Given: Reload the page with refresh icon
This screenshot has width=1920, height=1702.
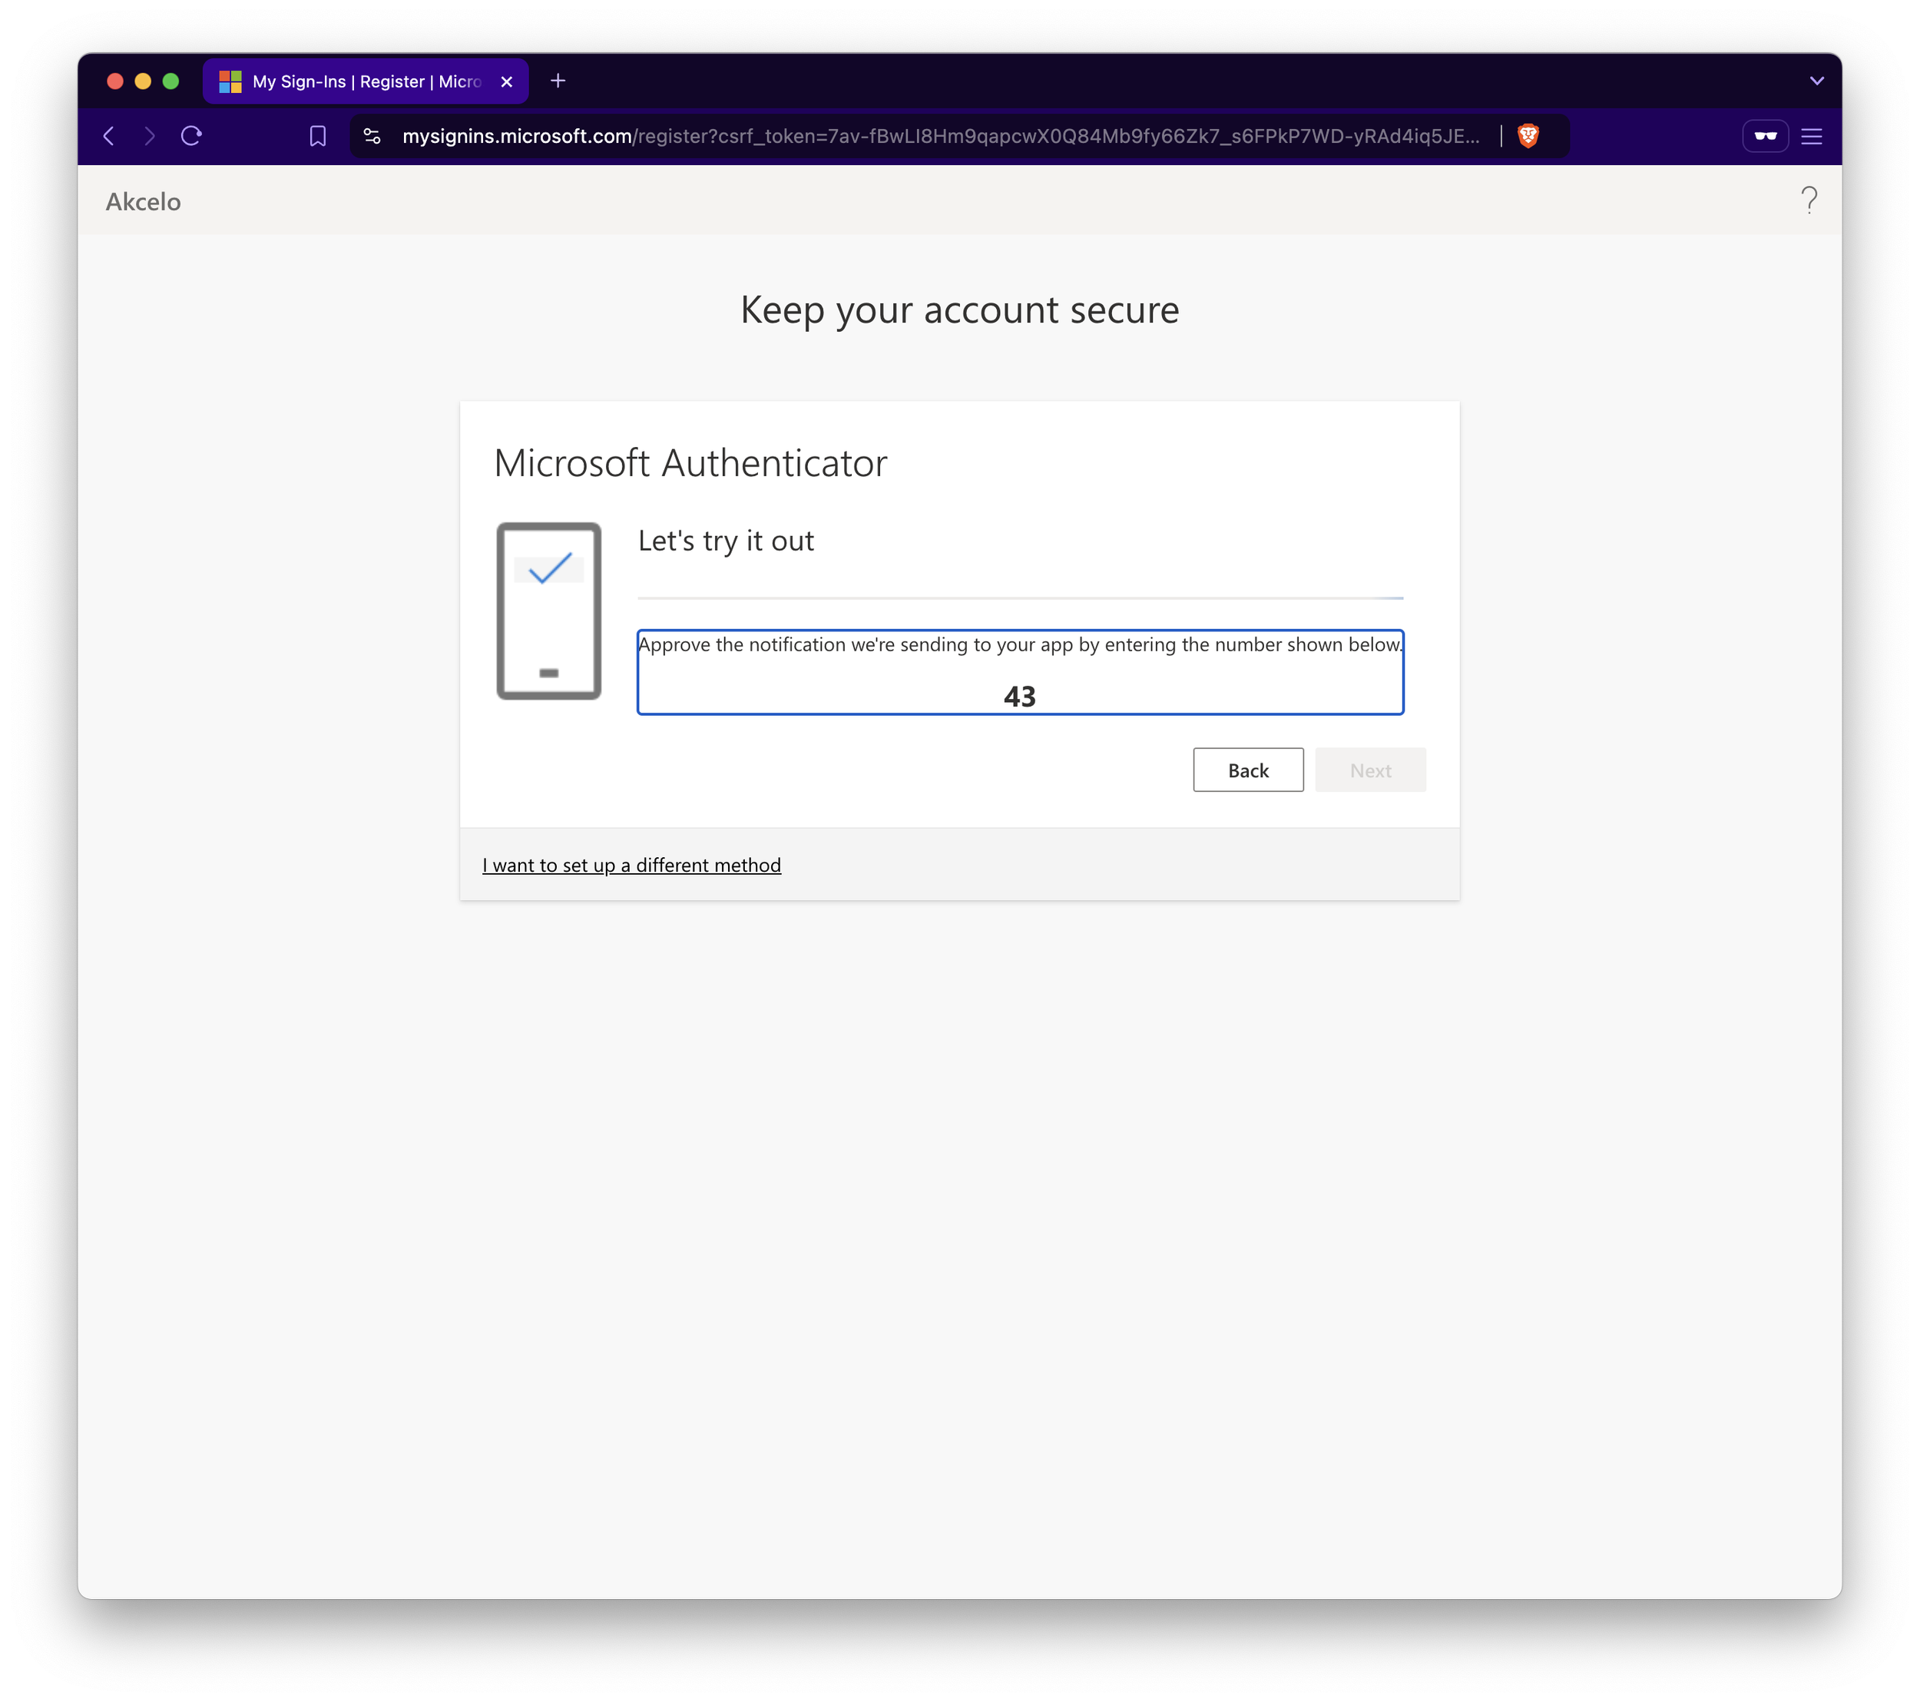Looking at the screenshot, I should (x=192, y=136).
